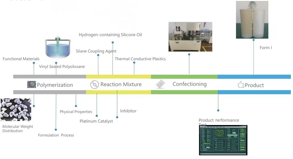Select the mixing machine photo

click(190, 36)
